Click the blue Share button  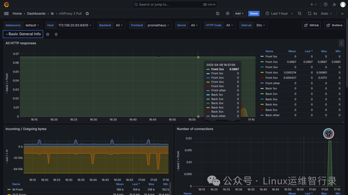point(254,13)
